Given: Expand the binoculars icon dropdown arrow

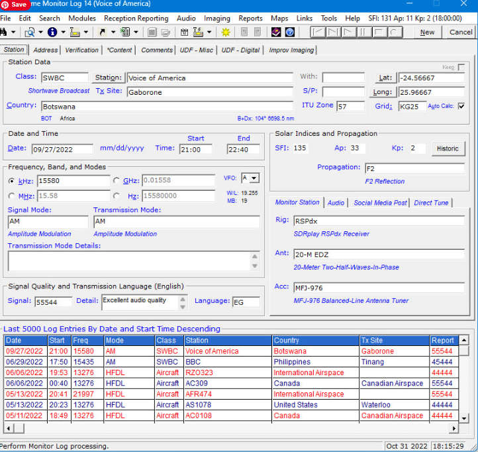Looking at the screenshot, I should [x=13, y=32].
